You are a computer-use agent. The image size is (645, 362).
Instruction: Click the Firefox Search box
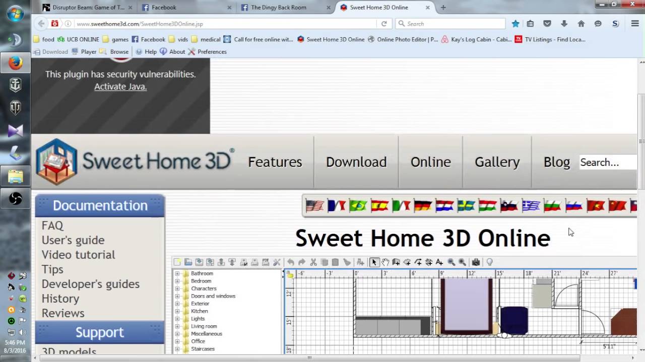(450, 24)
